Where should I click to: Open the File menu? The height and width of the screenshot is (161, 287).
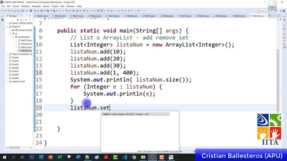coord(3,6)
